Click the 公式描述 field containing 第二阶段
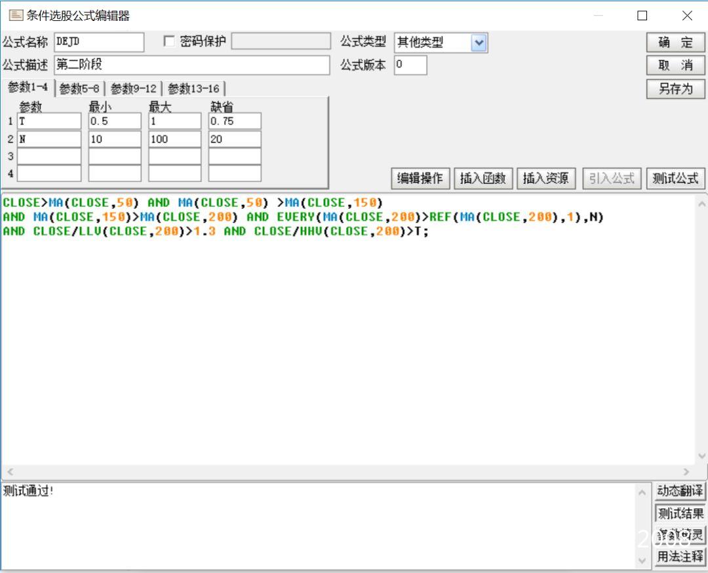Viewport: 708px width, 573px height. click(x=192, y=65)
